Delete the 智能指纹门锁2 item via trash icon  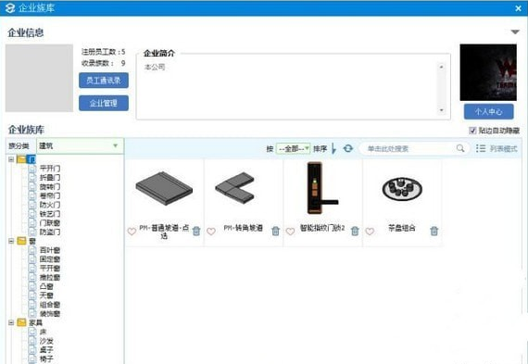click(355, 231)
